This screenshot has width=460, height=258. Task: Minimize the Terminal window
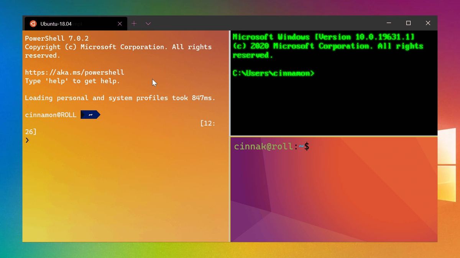(x=389, y=23)
